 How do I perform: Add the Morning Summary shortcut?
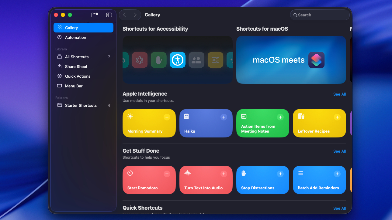tap(167, 117)
